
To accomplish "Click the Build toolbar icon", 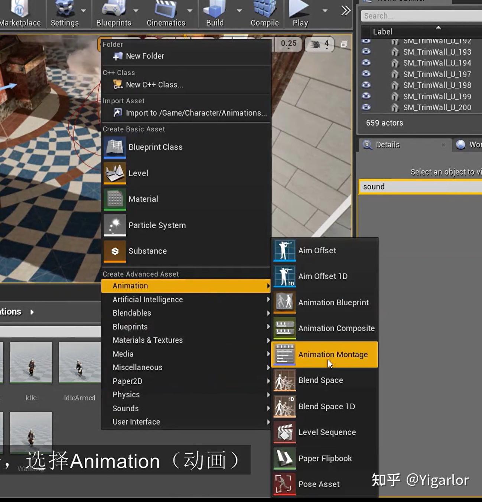I will [x=215, y=13].
